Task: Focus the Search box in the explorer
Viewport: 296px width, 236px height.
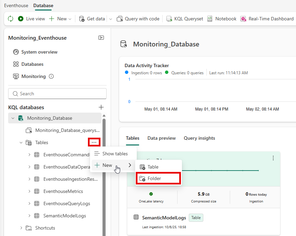Action: pos(57,94)
